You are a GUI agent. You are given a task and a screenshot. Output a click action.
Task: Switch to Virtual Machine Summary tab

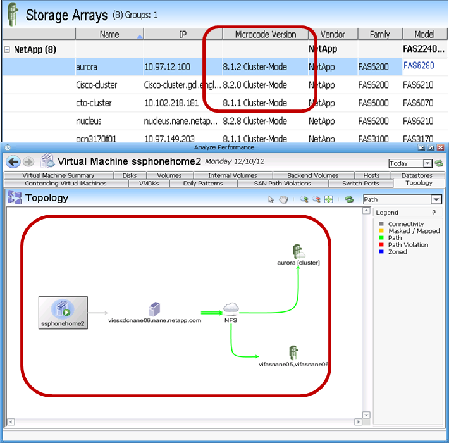click(58, 175)
